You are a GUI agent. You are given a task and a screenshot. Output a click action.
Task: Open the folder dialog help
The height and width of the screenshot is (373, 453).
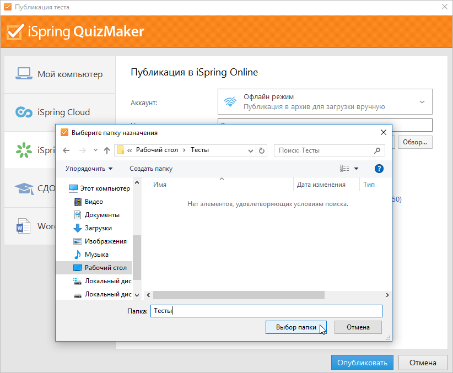[x=379, y=169]
